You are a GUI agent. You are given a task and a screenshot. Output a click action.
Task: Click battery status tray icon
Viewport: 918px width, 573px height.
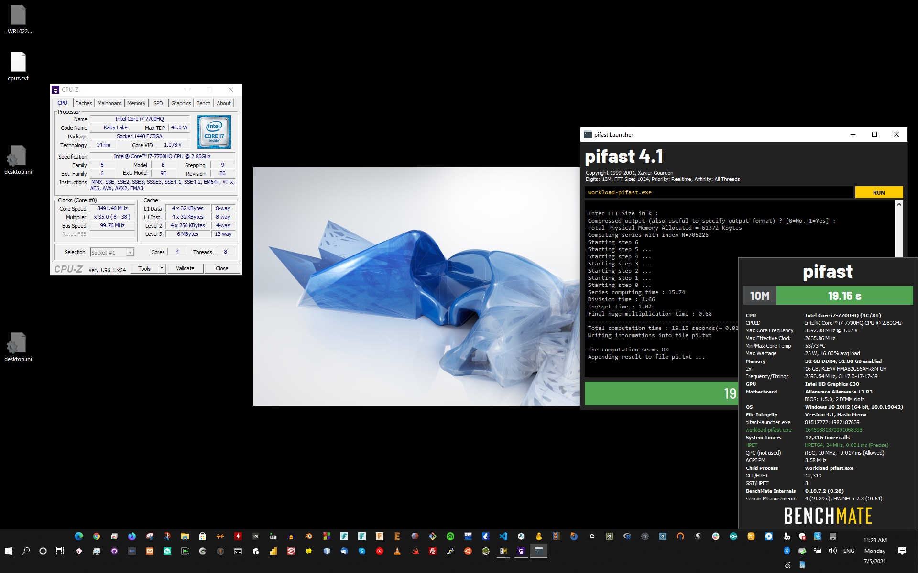[x=818, y=551]
